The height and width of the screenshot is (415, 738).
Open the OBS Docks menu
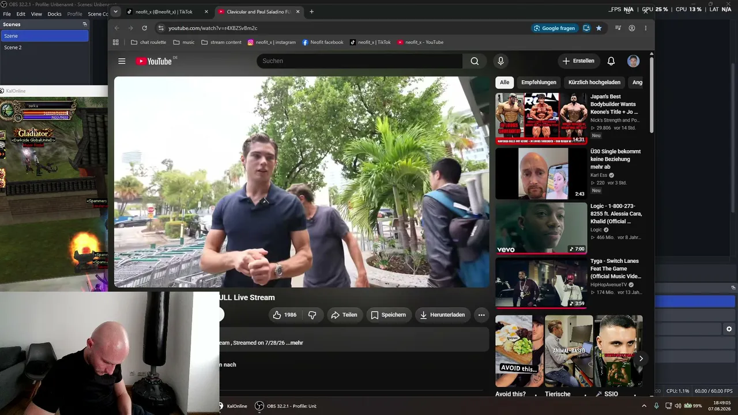tap(54, 14)
